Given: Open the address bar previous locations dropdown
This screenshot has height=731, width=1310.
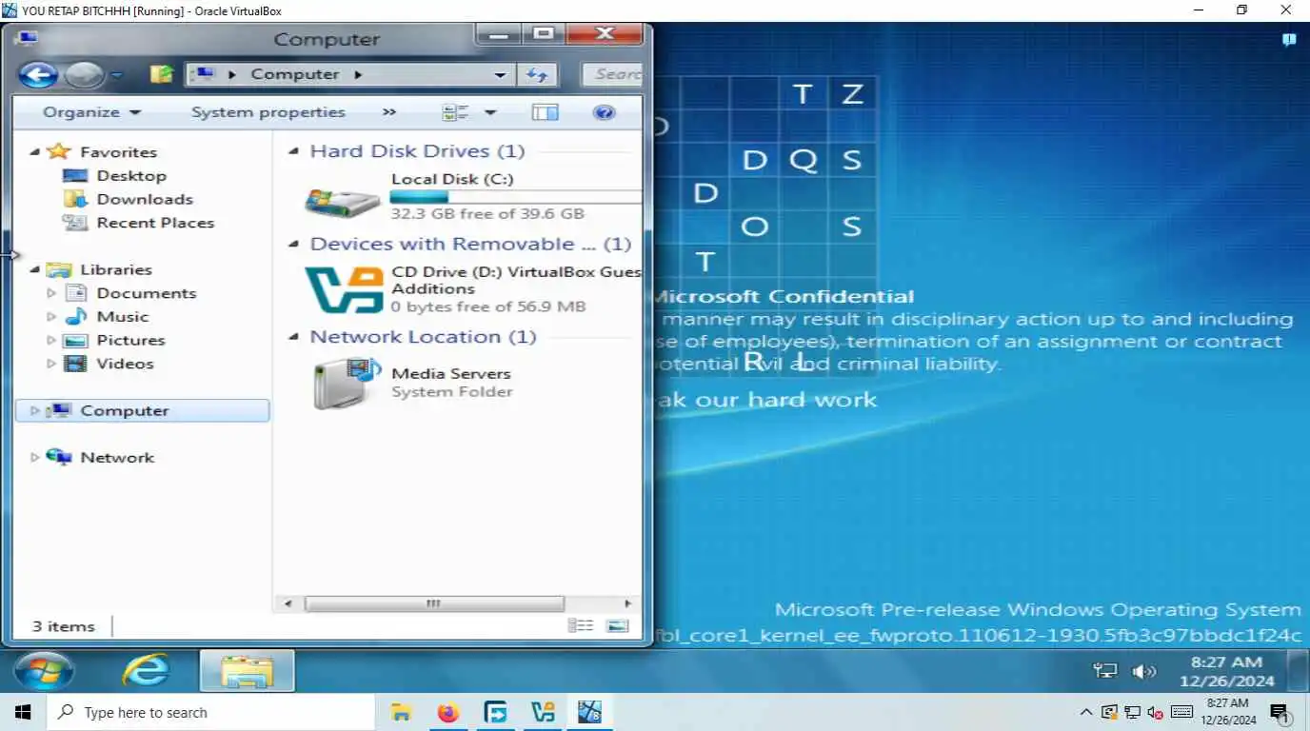Looking at the screenshot, I should coord(500,74).
